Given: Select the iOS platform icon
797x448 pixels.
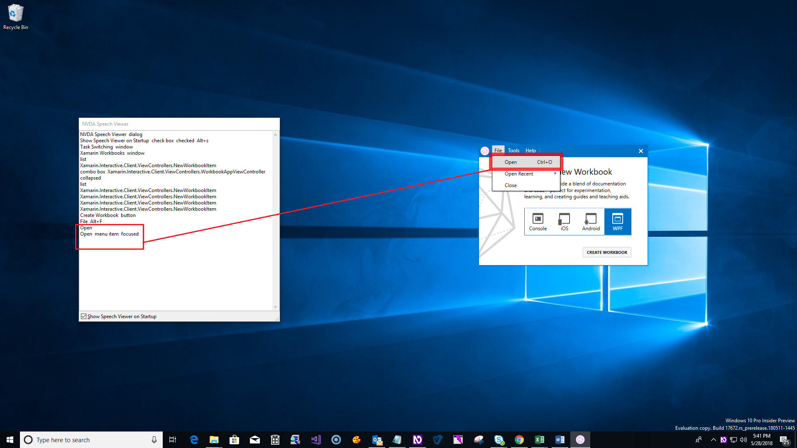Looking at the screenshot, I should click(x=564, y=222).
